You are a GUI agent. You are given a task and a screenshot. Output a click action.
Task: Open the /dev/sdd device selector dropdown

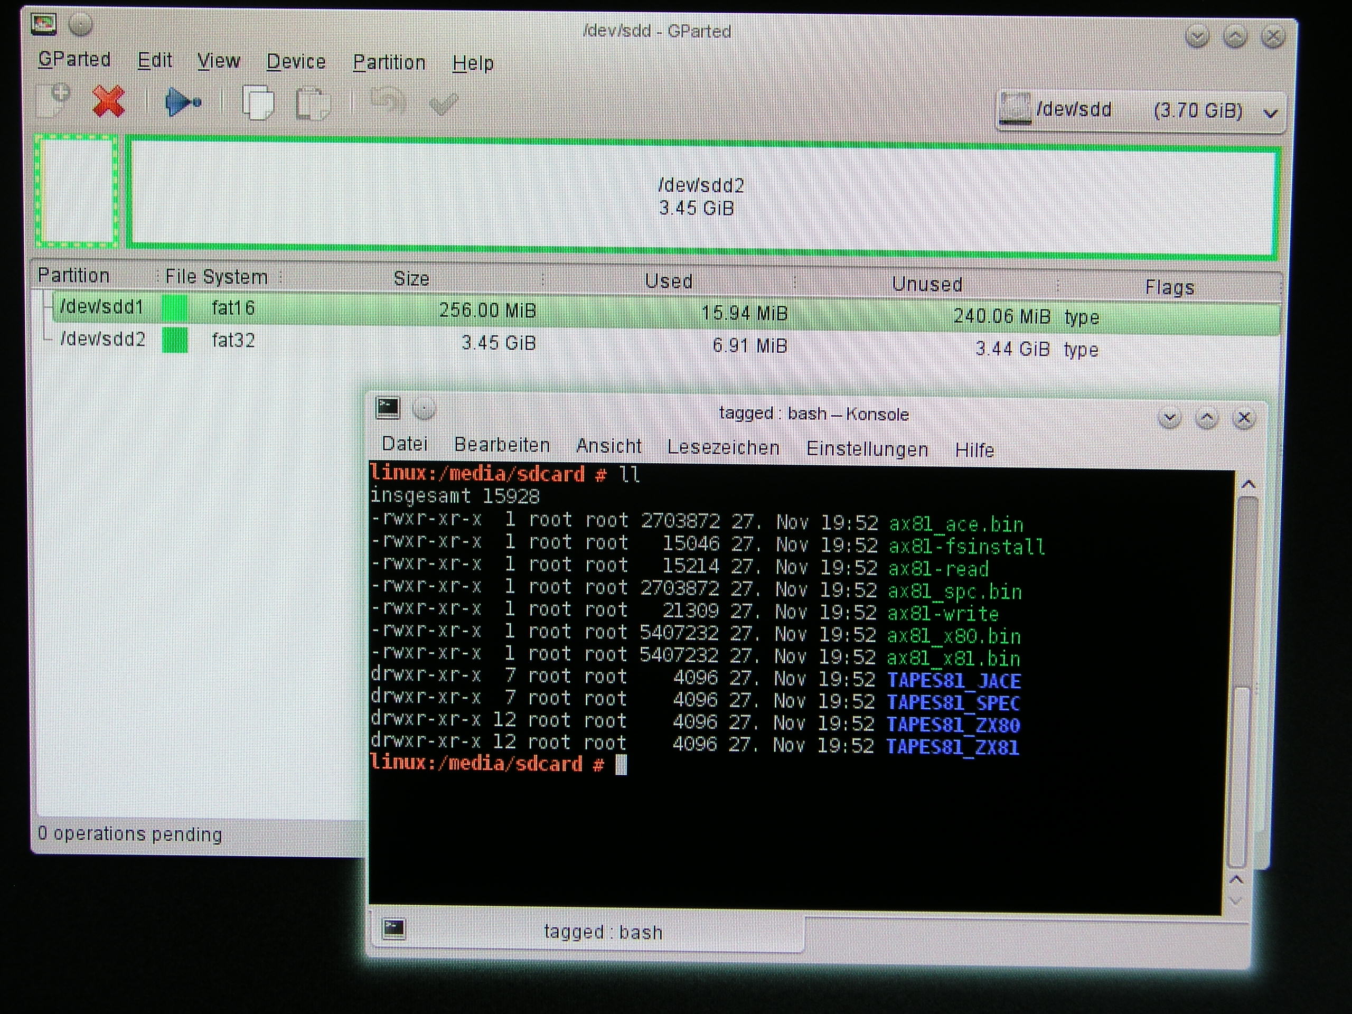(x=1141, y=110)
